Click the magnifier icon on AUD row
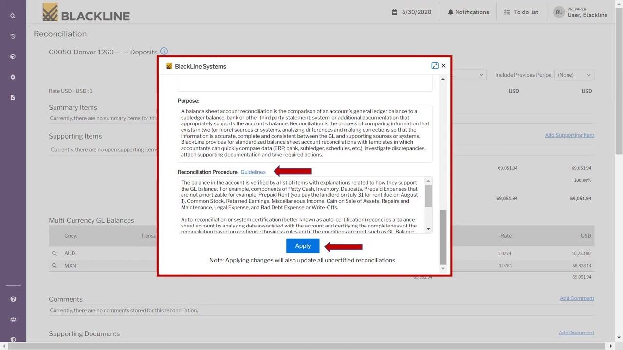The image size is (623, 350). 55,253
